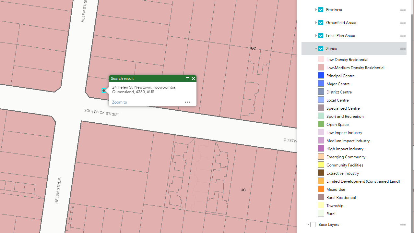
Task: Open options menu for Zones layer
Action: point(403,49)
